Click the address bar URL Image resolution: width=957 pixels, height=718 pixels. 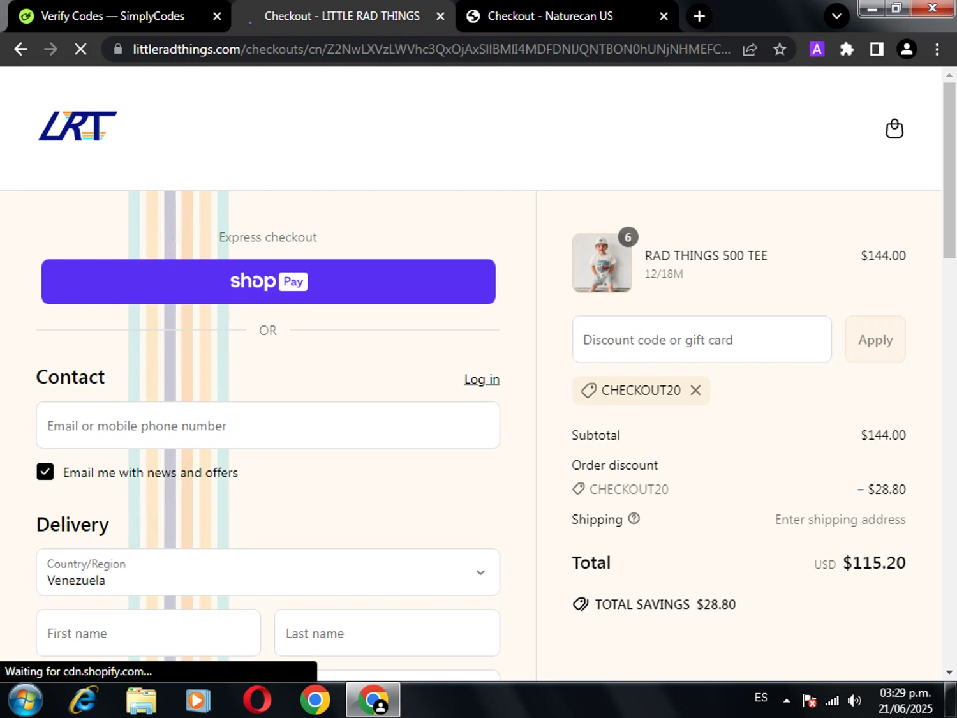pos(431,49)
